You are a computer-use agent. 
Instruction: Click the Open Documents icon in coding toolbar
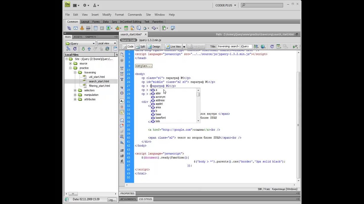pyautogui.click(x=122, y=54)
